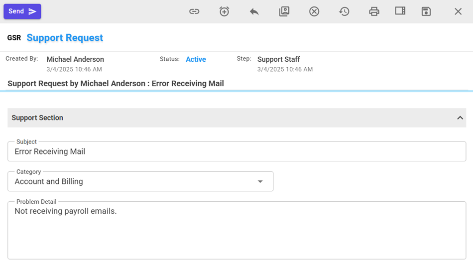Click the GSR label beside the title
473x267 pixels.
[14, 38]
